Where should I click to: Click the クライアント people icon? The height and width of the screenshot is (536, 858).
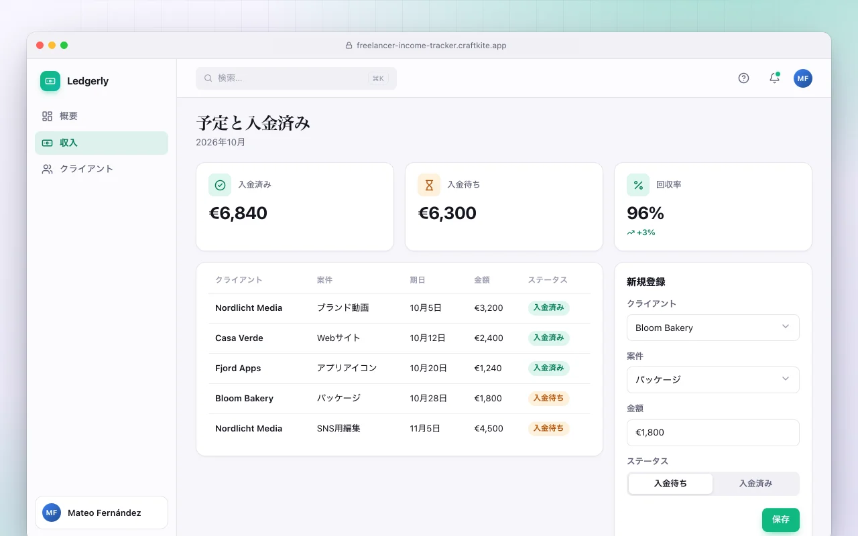47,169
